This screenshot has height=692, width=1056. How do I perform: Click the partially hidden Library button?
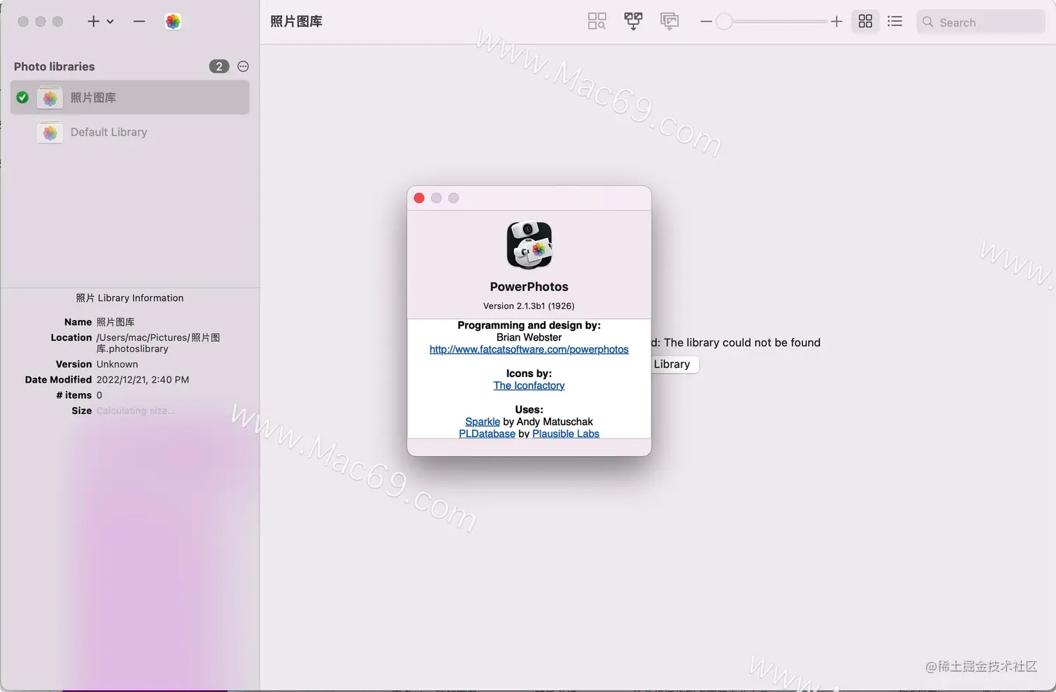[675, 364]
